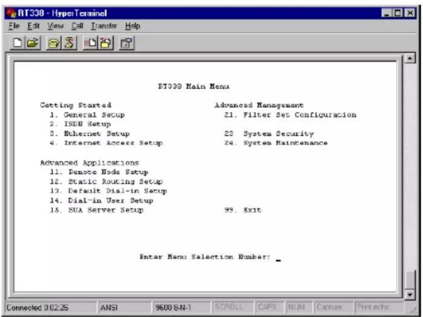Click the '4. Internet Access Setup' line
This screenshot has width=423, height=317.
(106, 143)
